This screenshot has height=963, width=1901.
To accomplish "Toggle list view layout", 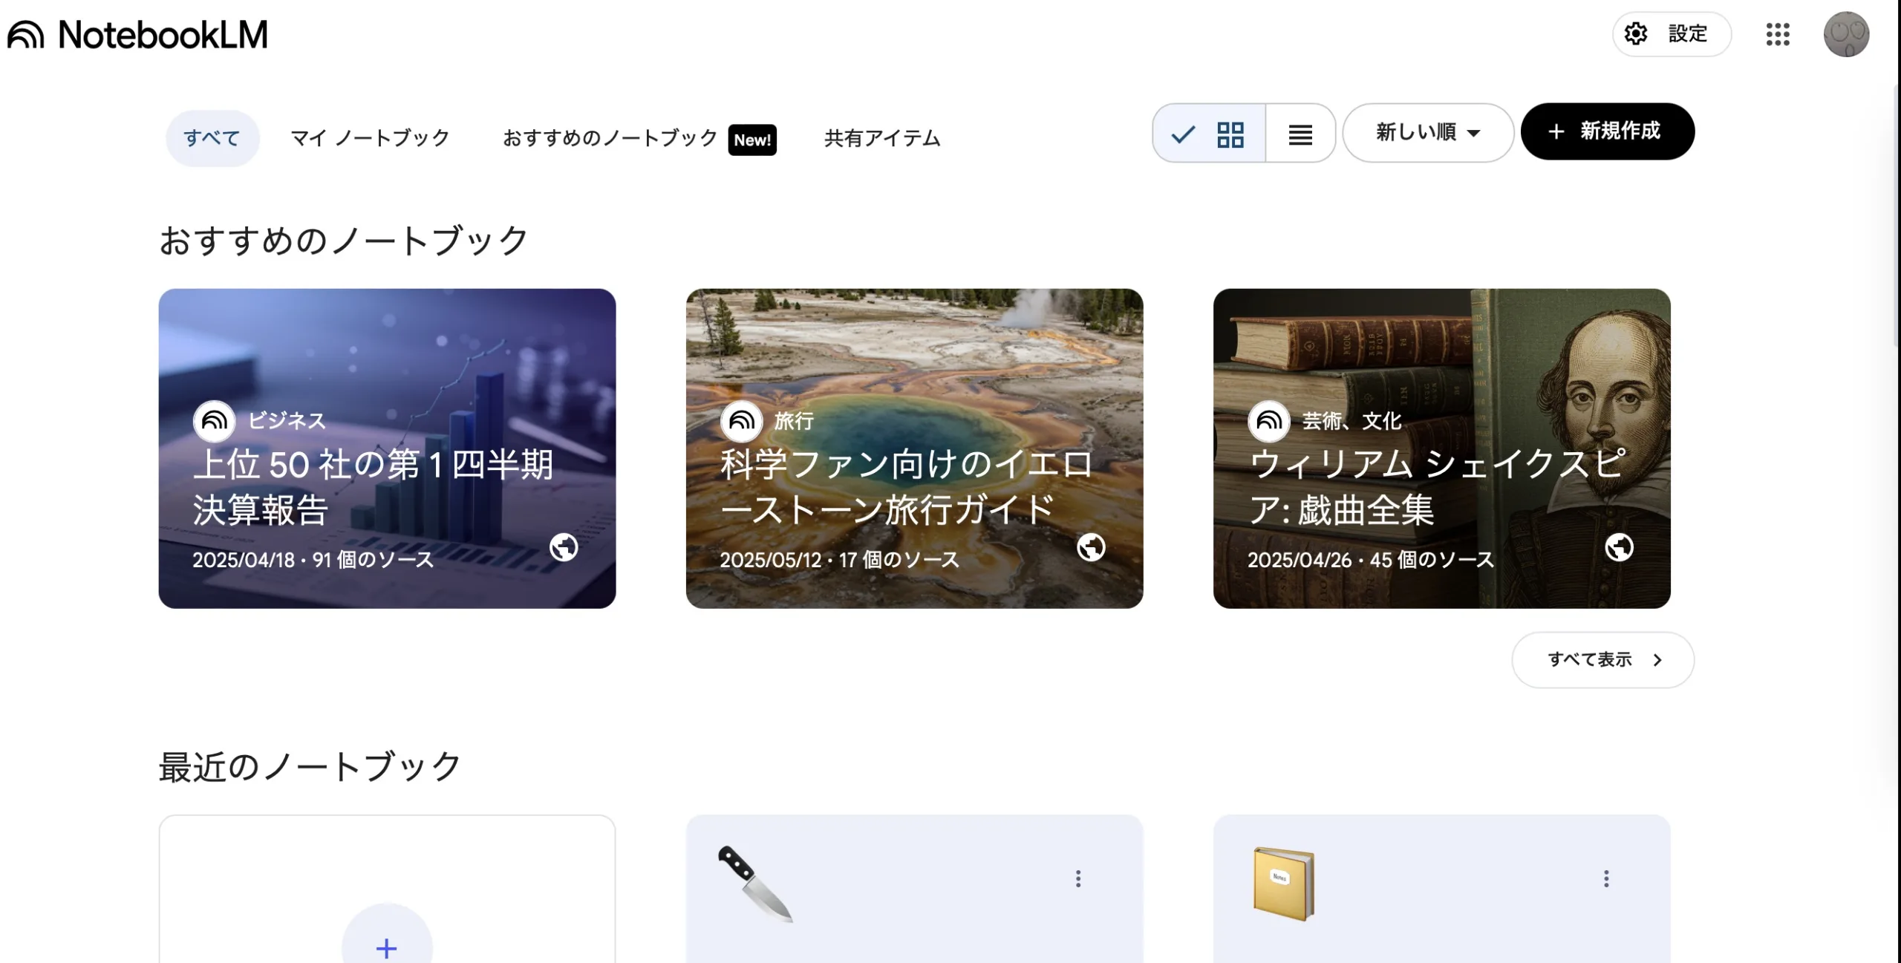I will tap(1300, 134).
